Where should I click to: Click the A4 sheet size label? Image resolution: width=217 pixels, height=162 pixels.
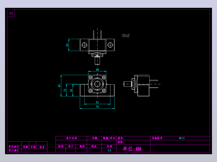coord(11,13)
